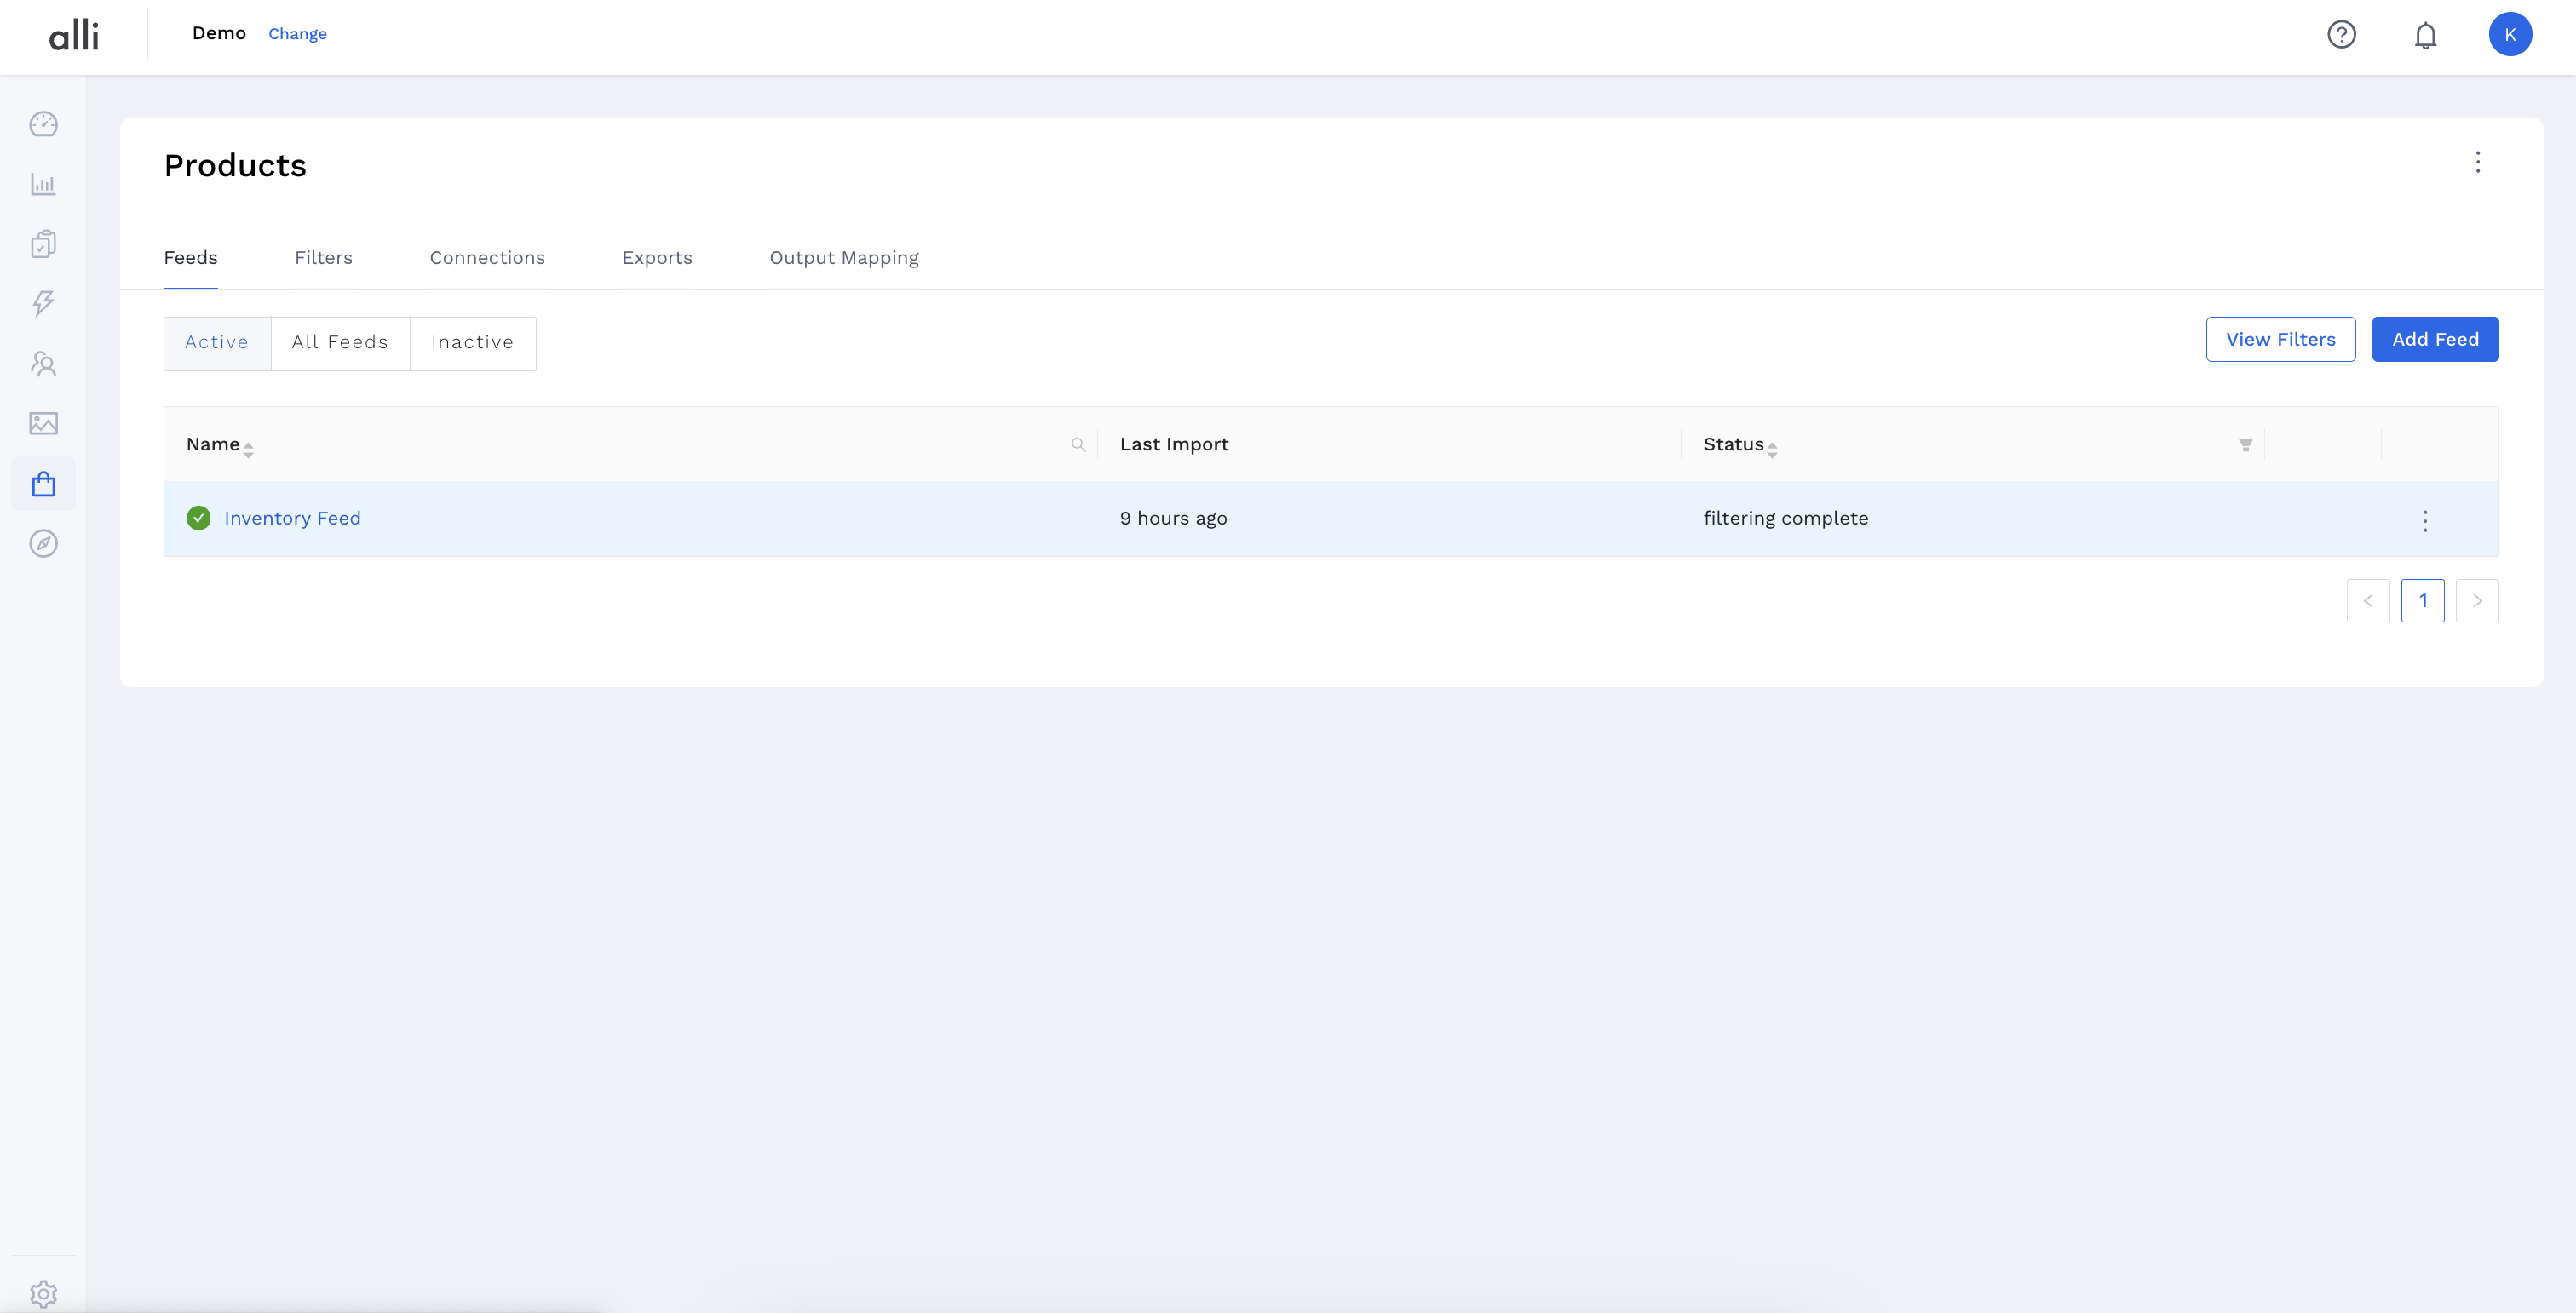Open the Inventory Feed link
The width and height of the screenshot is (2576, 1313).
coord(292,519)
